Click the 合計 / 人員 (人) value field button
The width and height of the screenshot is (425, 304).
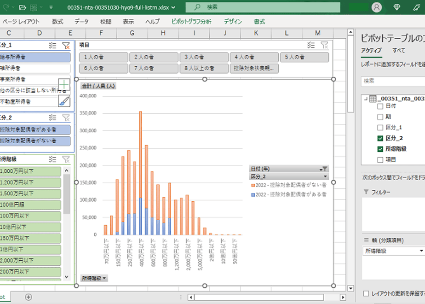click(98, 86)
